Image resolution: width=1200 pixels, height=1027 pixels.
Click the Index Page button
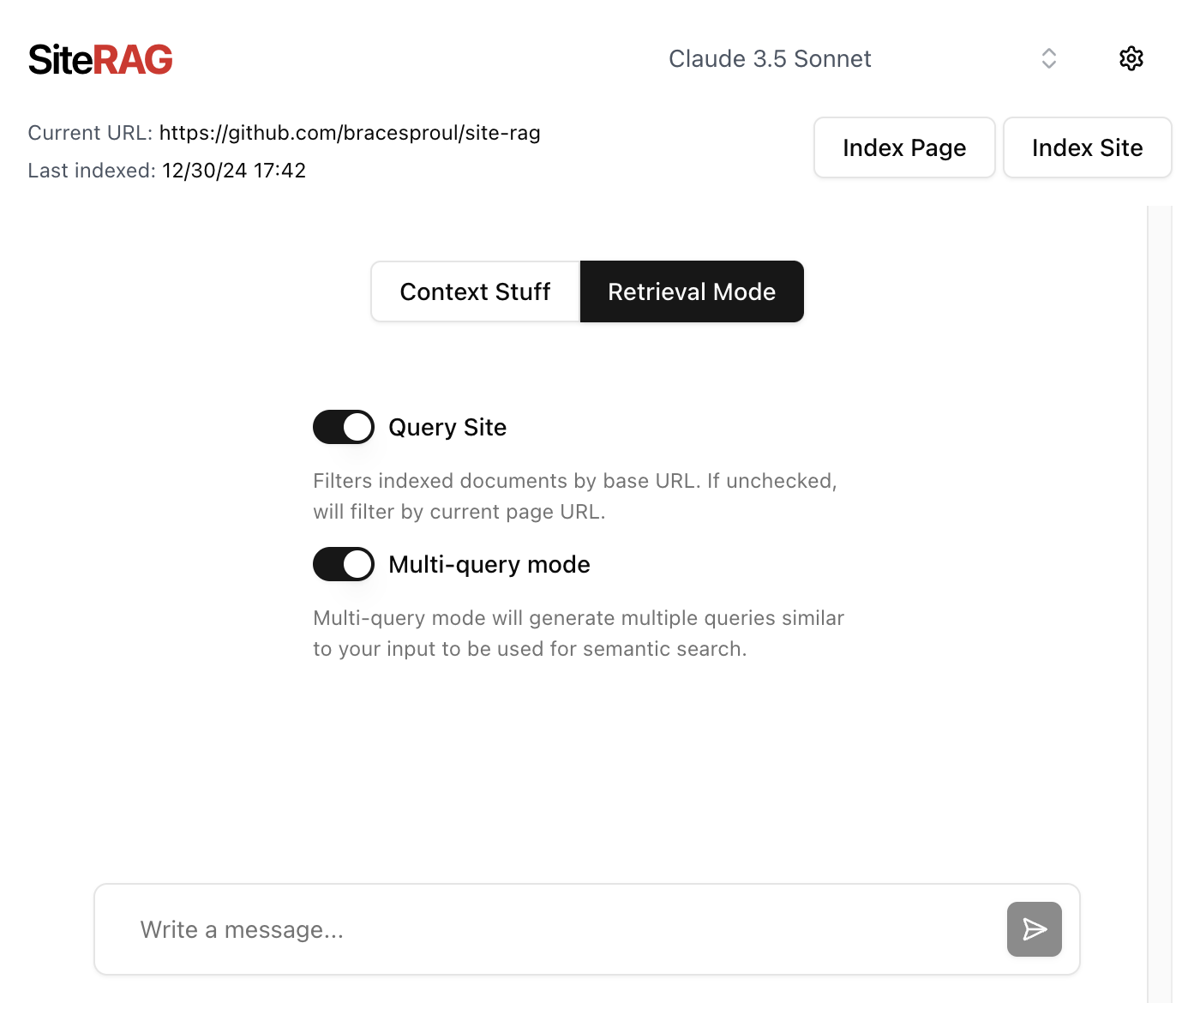(x=904, y=147)
